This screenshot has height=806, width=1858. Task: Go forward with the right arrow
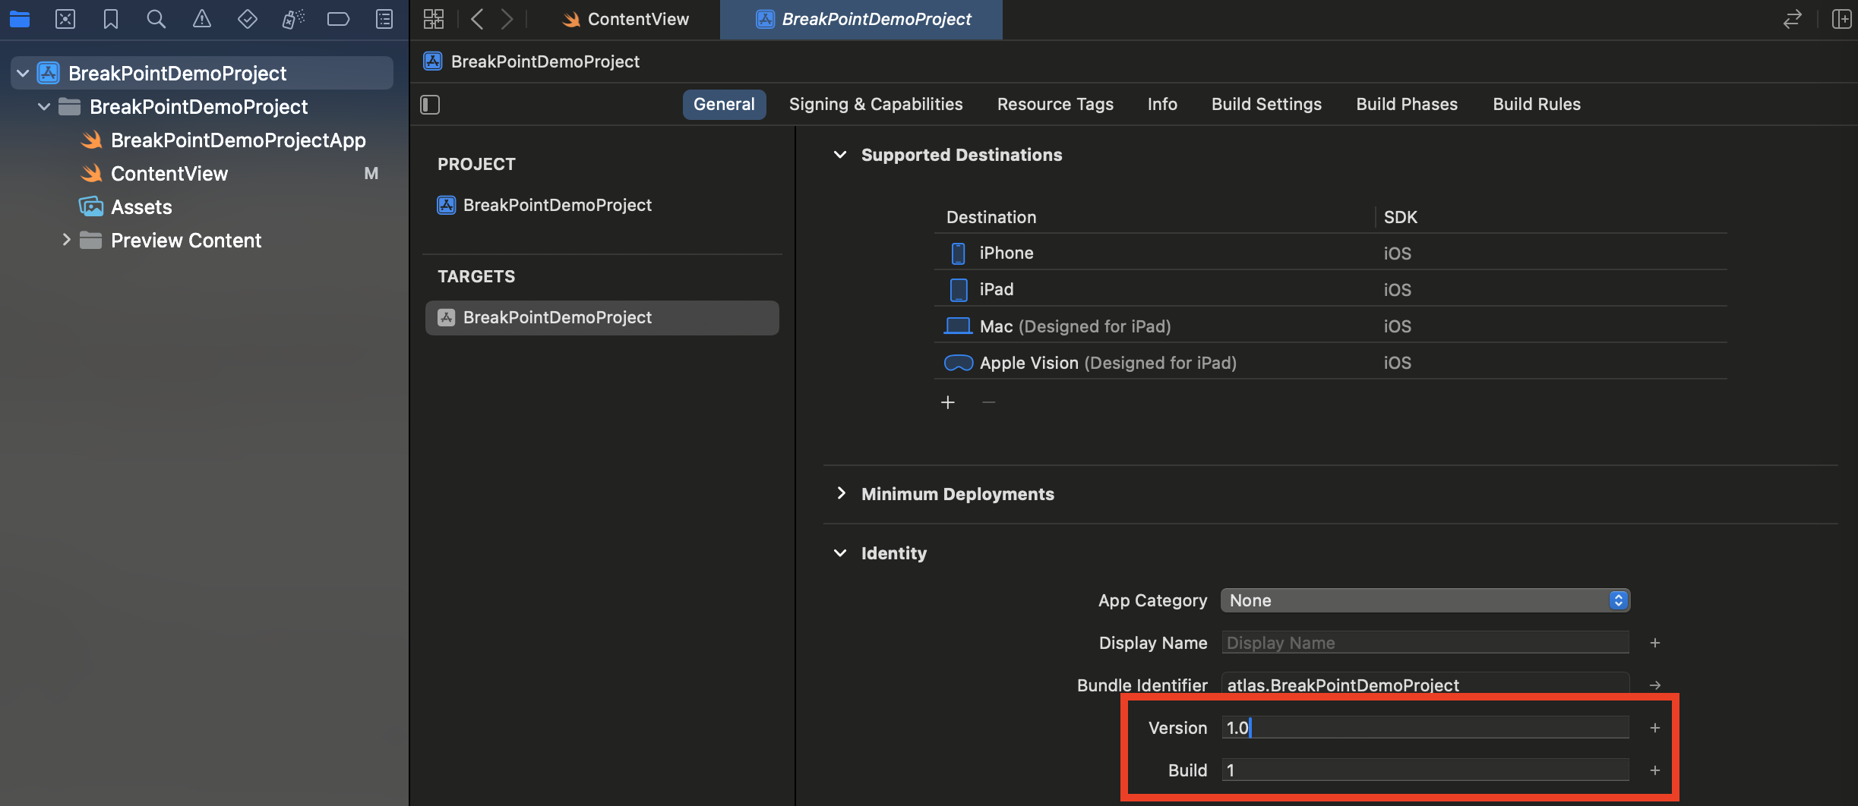coord(507,19)
